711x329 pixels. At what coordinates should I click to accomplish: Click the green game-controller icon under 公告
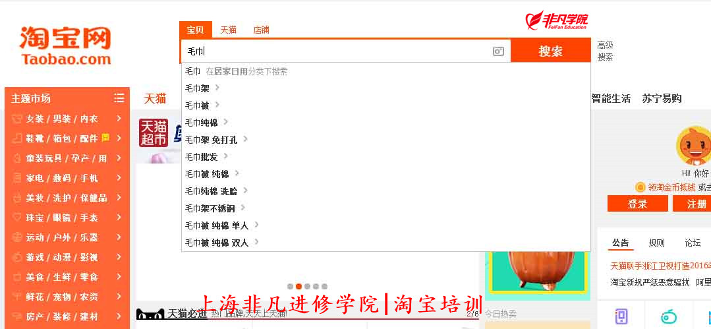tap(668, 316)
